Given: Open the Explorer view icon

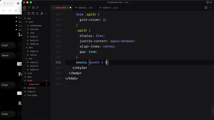Looking at the screenshot, I should [24, 8].
